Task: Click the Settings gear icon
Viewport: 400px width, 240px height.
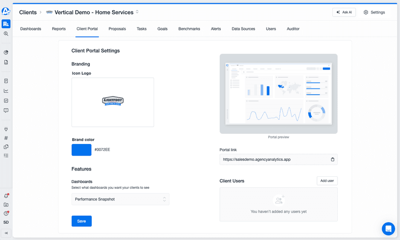Action: [x=366, y=12]
